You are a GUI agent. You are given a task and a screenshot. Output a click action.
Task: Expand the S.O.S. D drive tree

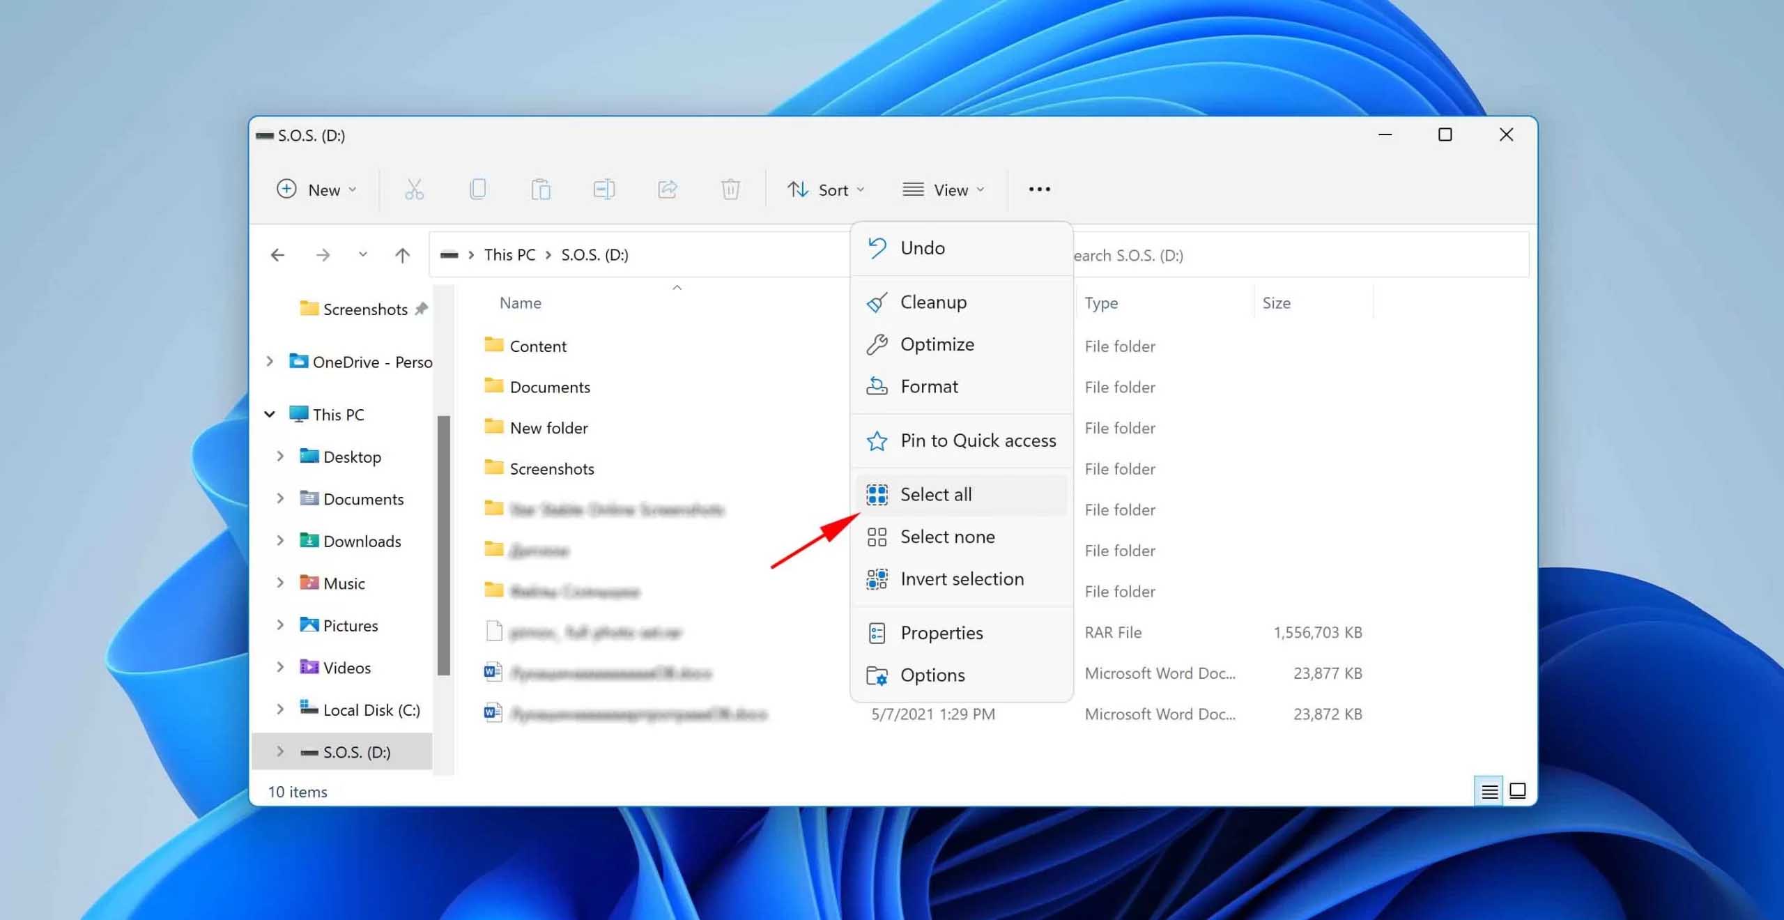pyautogui.click(x=280, y=751)
